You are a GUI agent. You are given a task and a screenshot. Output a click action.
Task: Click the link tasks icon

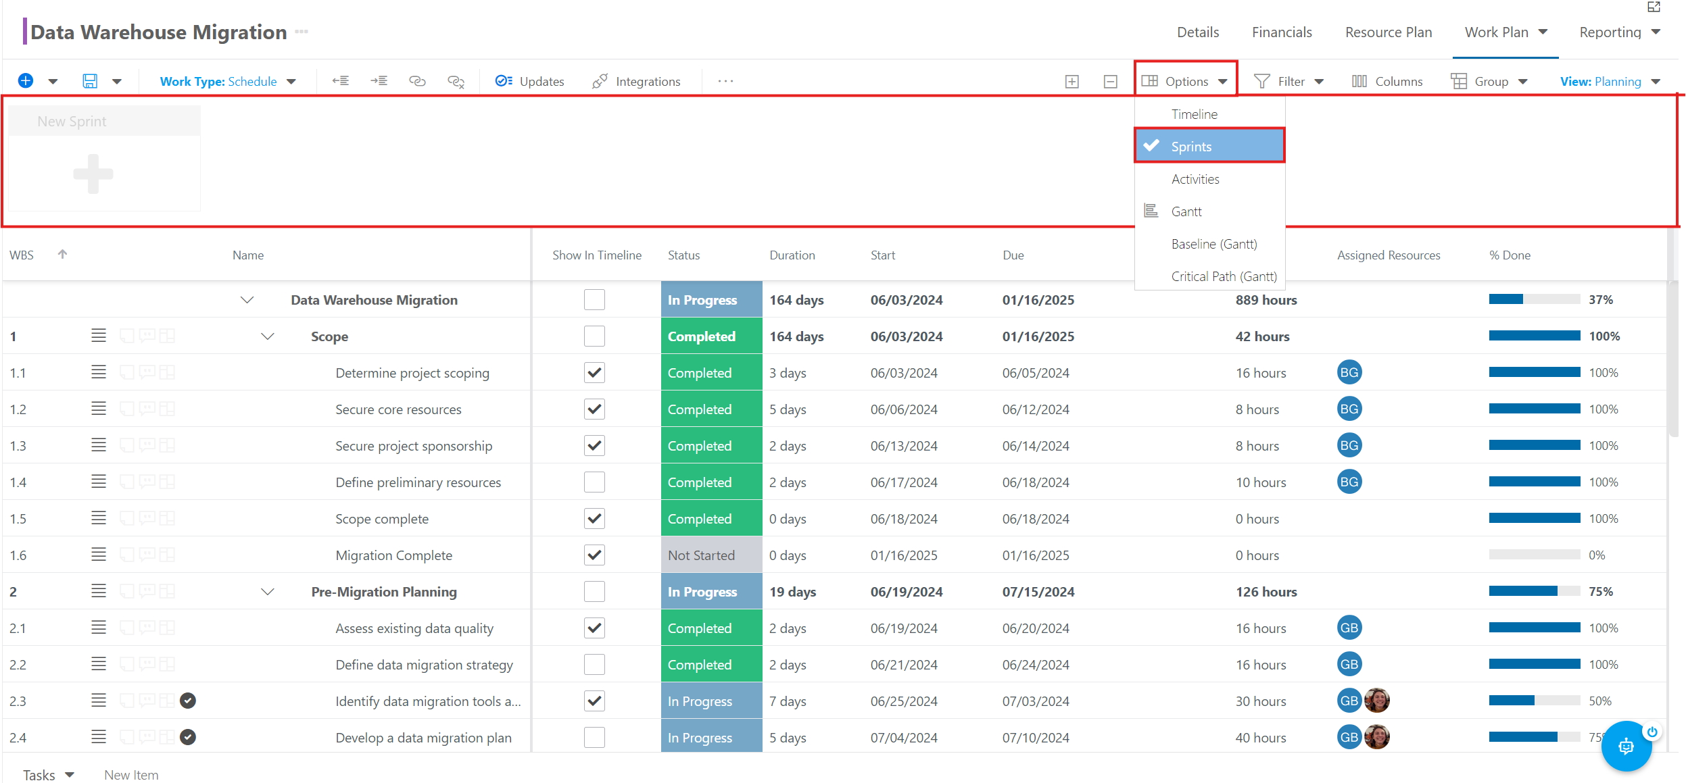[417, 81]
